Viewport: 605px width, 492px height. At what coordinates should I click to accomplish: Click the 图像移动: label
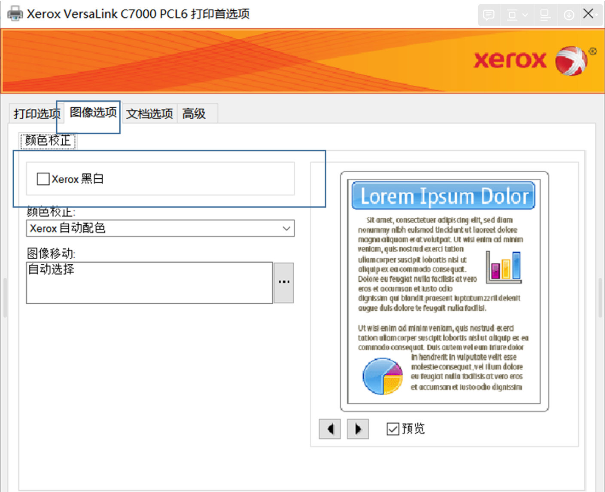point(51,254)
